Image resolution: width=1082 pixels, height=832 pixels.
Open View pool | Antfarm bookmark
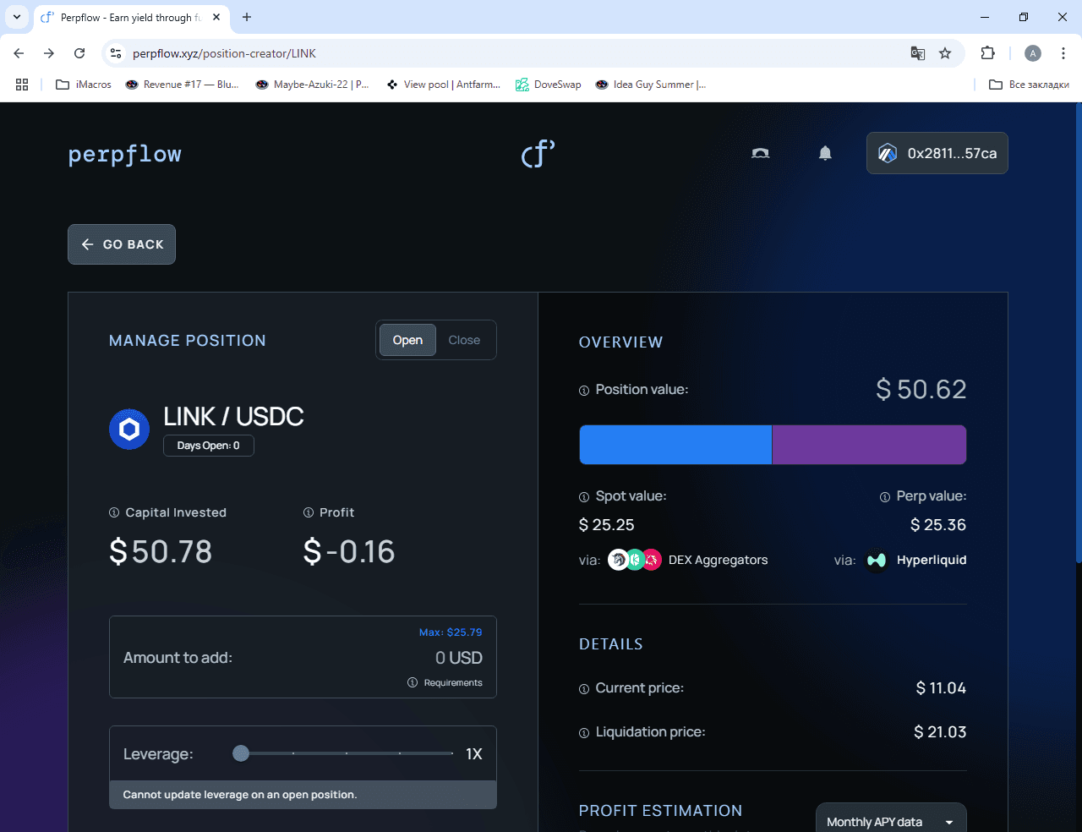coord(444,85)
